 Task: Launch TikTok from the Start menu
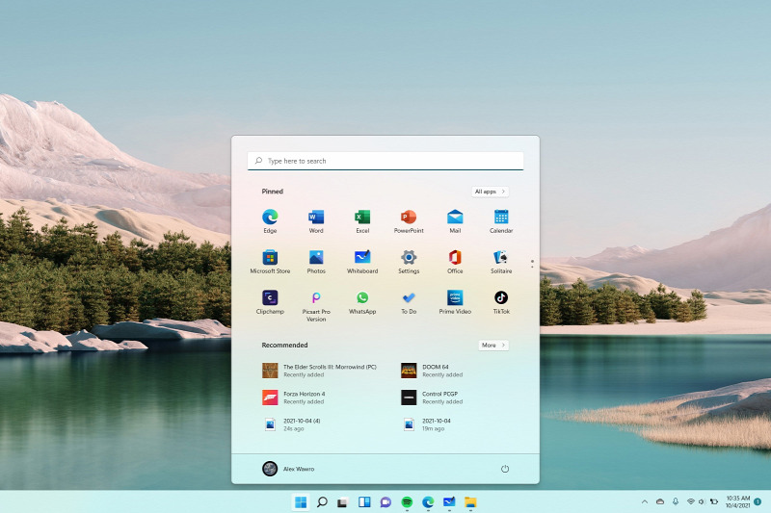[x=501, y=298]
